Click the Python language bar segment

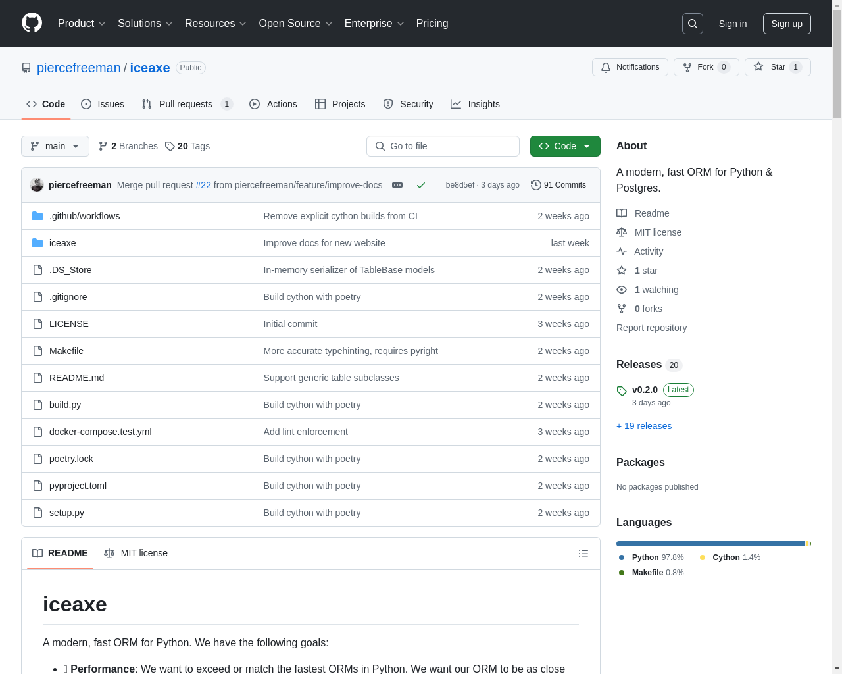pyautogui.click(x=710, y=544)
